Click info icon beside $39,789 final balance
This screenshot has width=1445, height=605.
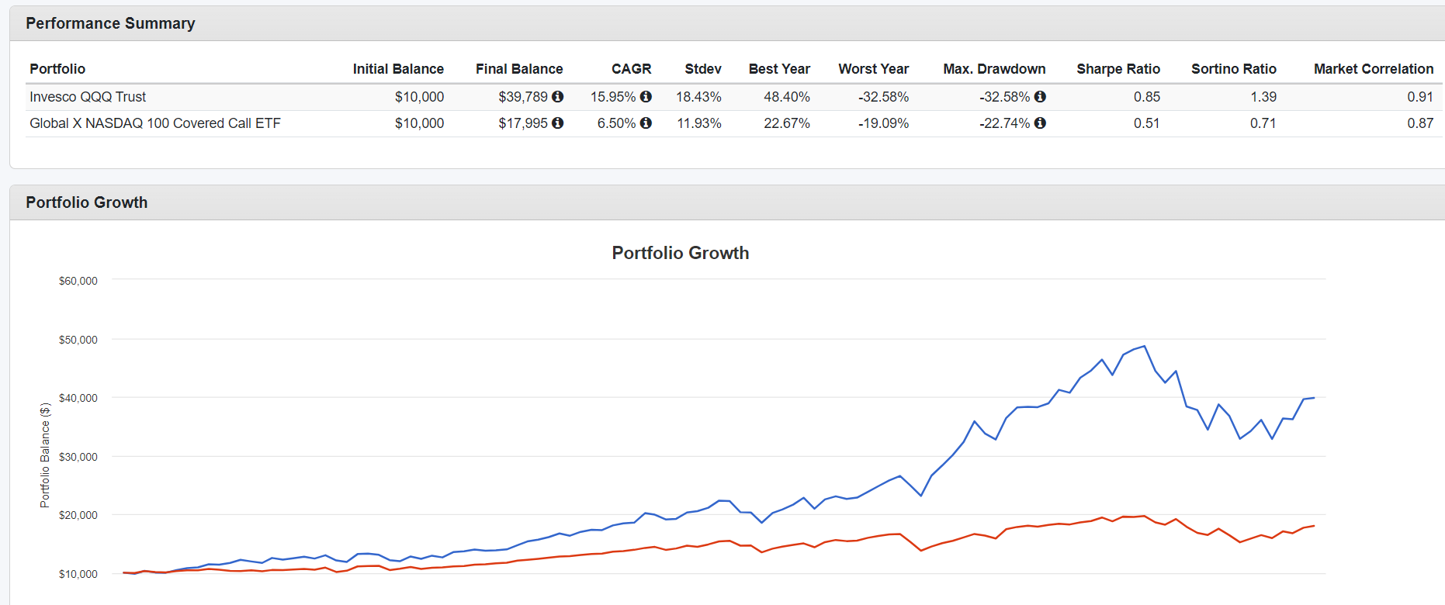tap(557, 97)
